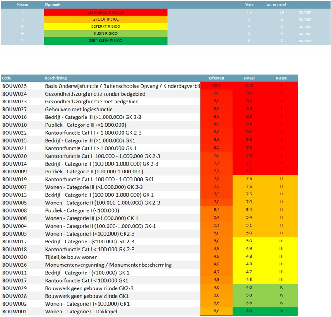Select the Opmaak header in the legend
The height and width of the screenshot is (317, 331).
coord(53,4)
